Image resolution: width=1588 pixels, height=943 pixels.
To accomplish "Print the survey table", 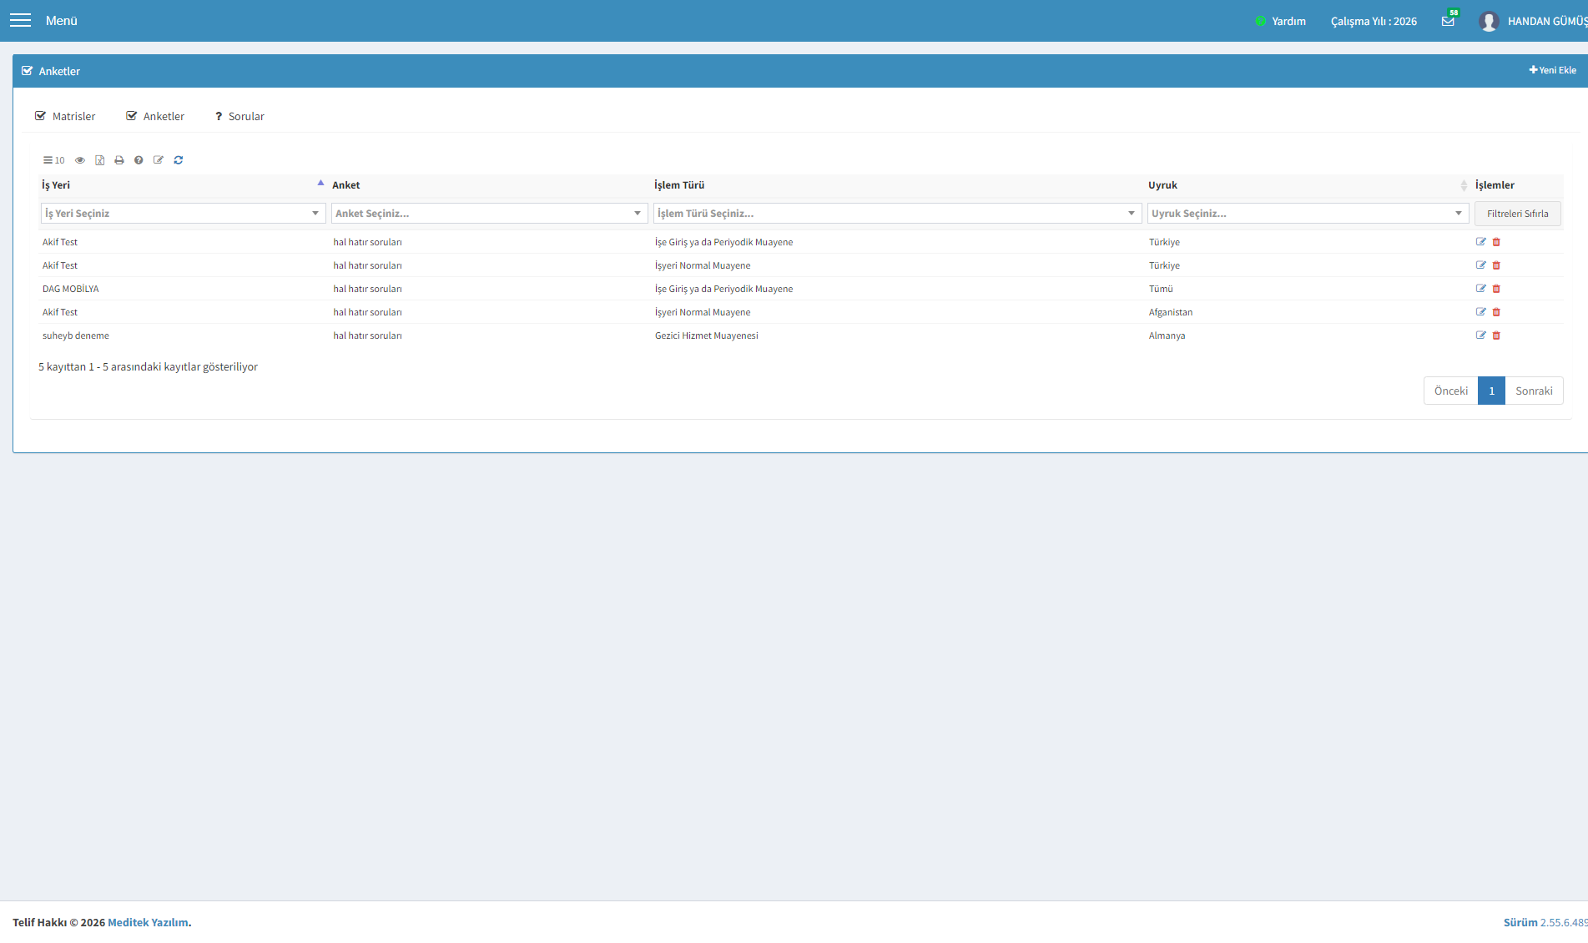I will (119, 160).
